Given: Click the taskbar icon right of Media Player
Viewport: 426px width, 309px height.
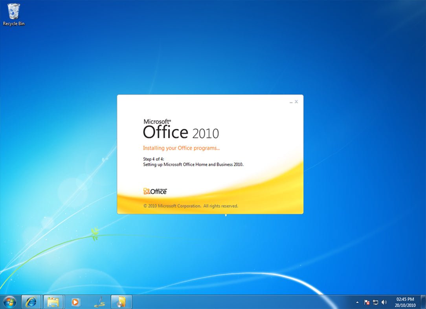Looking at the screenshot, I should (x=99, y=302).
